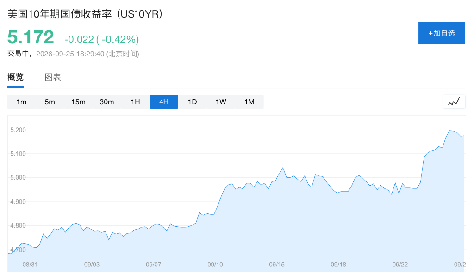Click the line chart type icon
Image resolution: width=474 pixels, height=277 pixels.
(454, 102)
